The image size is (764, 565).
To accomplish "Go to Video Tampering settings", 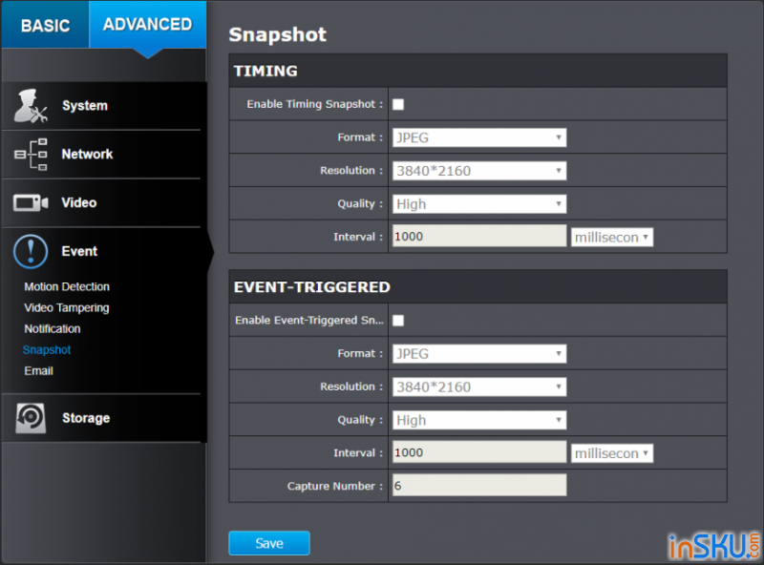I will 67,308.
